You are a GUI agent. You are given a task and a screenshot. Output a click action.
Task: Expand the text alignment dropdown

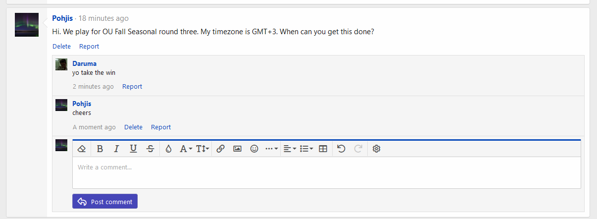290,149
